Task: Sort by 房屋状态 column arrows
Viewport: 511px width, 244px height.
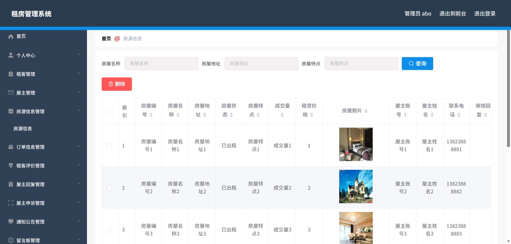Action: pos(231,115)
